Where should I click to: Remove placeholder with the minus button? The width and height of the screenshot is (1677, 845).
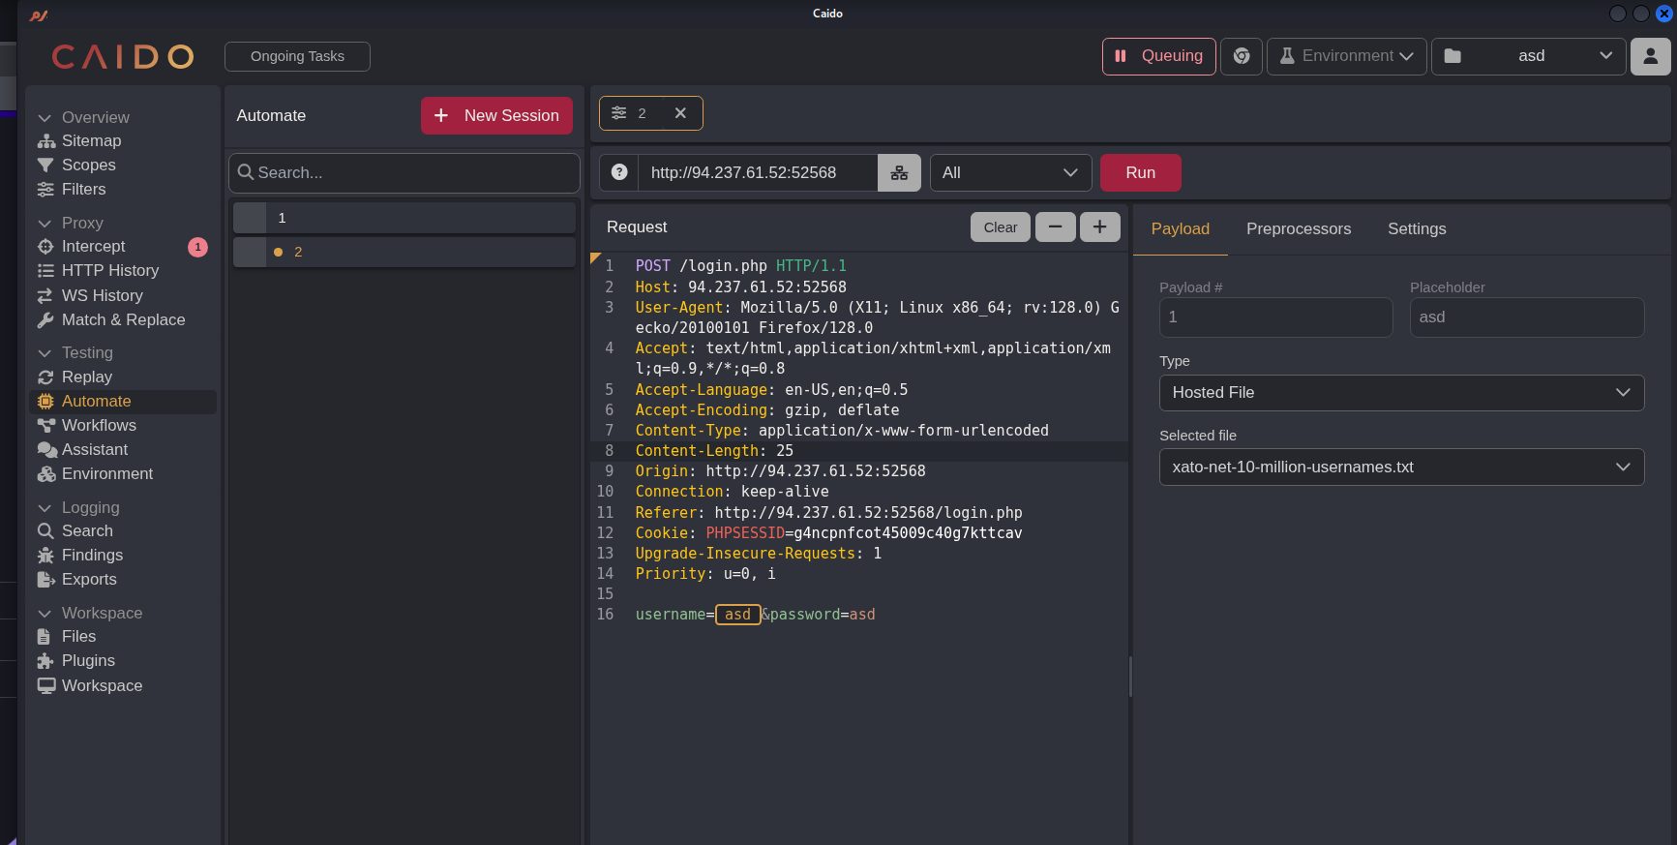(1055, 226)
